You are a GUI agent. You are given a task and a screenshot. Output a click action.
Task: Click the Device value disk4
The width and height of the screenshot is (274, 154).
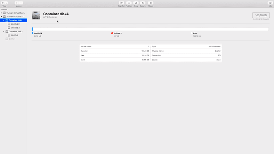(218, 60)
